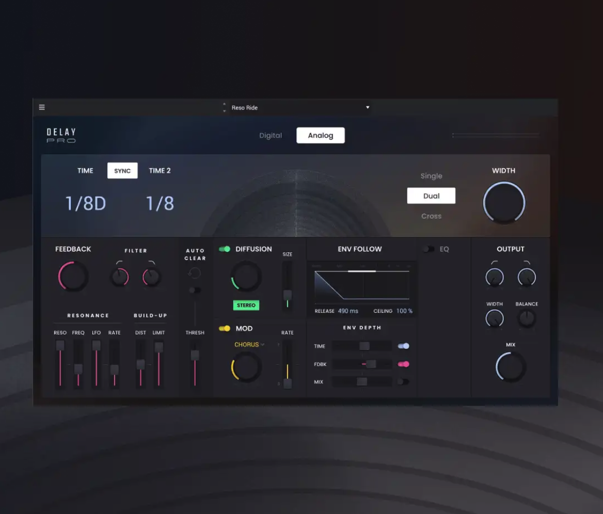Click the filter high-pass knob

point(120,277)
